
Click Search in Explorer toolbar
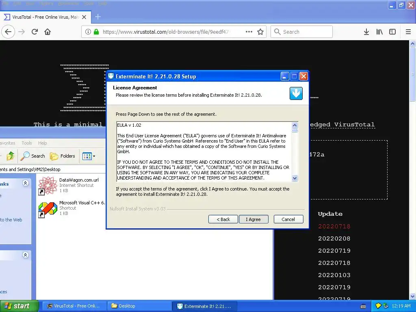(33, 156)
